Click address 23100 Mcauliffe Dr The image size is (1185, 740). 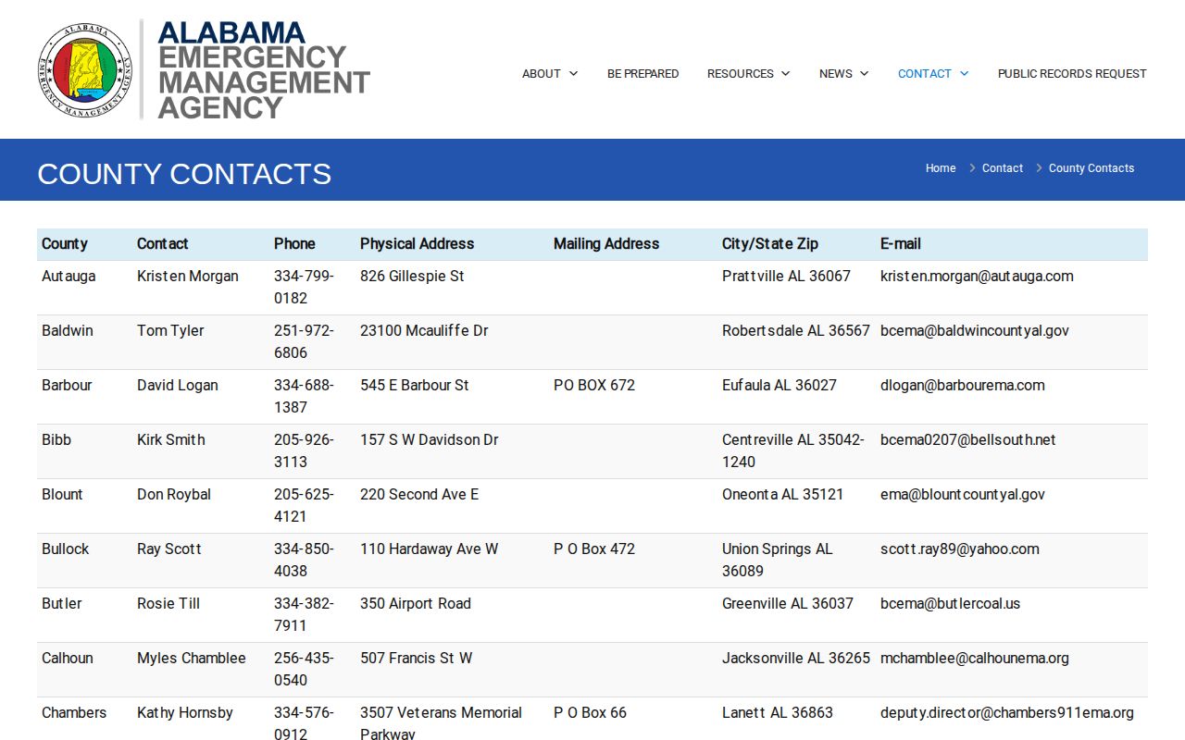pyautogui.click(x=424, y=331)
